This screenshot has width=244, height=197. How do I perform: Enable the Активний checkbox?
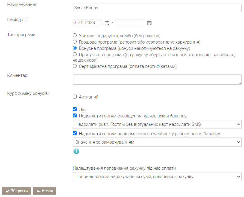tap(75, 97)
